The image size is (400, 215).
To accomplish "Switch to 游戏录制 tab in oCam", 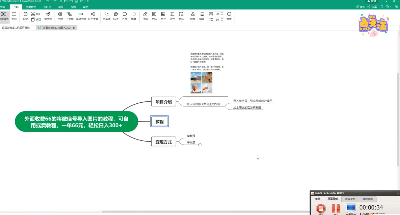I will (x=350, y=199).
